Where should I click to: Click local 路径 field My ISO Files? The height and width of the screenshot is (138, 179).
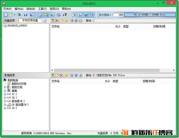coord(134,75)
